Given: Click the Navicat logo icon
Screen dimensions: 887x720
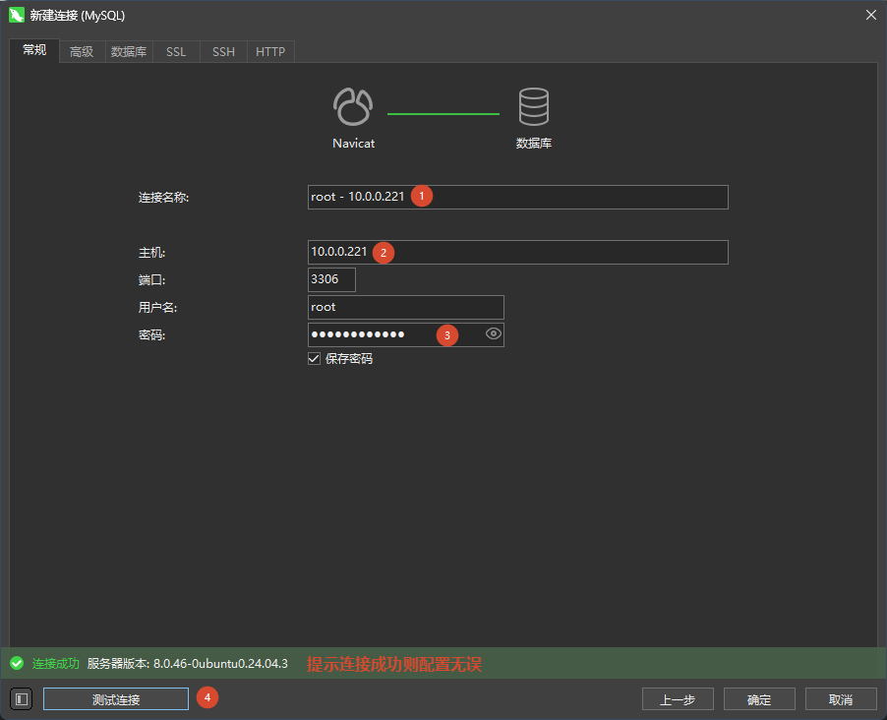Looking at the screenshot, I should tap(353, 106).
